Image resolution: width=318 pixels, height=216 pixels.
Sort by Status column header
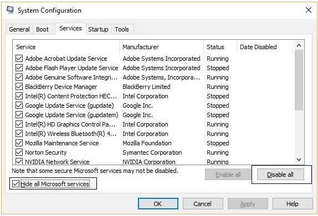[220, 47]
